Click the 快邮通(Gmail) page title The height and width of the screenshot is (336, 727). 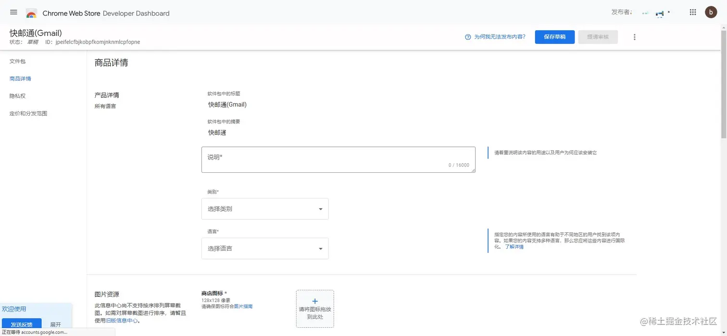click(x=36, y=33)
